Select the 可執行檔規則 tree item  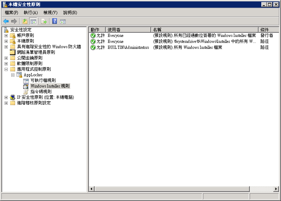43,80
